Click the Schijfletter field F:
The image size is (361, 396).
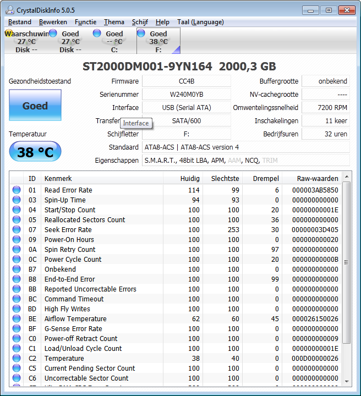click(187, 134)
